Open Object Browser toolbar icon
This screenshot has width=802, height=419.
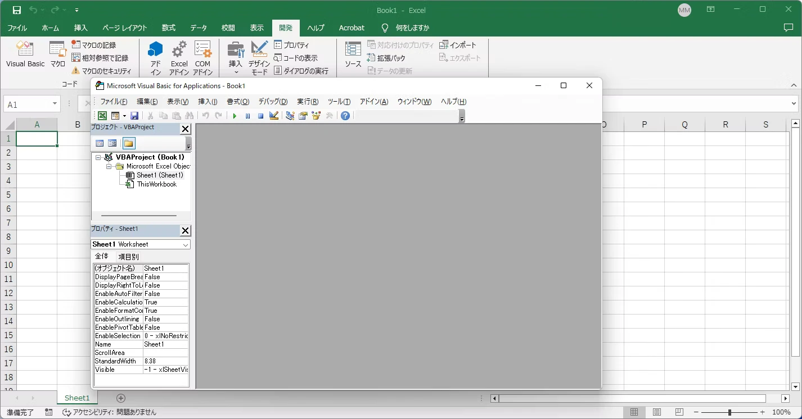[x=316, y=116]
